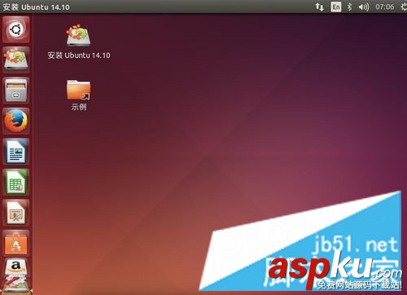Screen dimensions: 407x295
Task: Open Ubuntu Software Center
Action: [16, 243]
